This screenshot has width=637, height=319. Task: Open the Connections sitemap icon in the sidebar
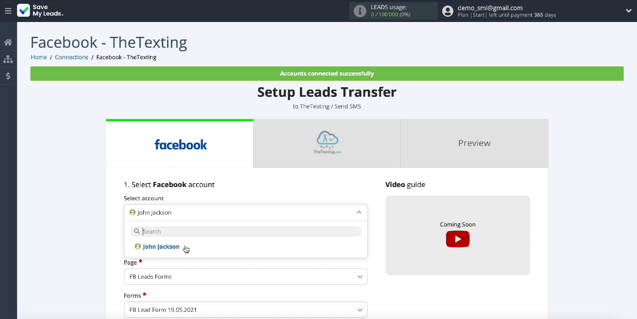(x=8, y=59)
